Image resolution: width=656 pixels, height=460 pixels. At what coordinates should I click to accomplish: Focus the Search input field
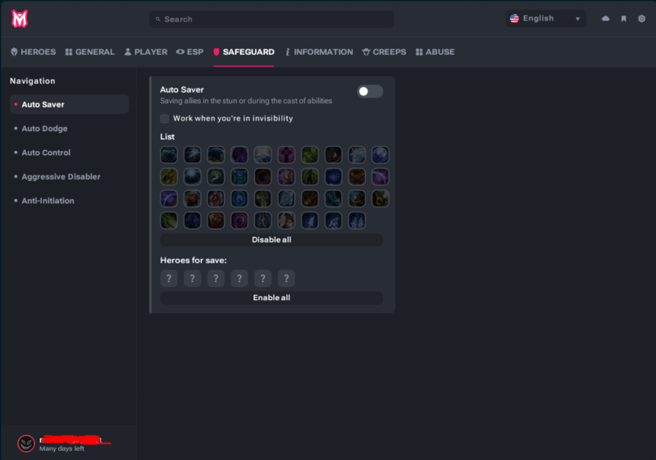pyautogui.click(x=271, y=19)
